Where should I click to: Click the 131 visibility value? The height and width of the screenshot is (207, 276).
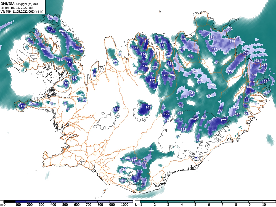[195, 119]
